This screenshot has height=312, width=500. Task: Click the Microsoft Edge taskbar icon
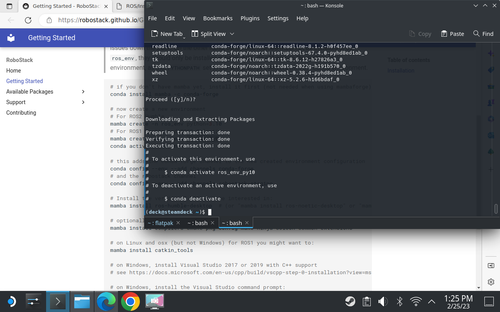pos(106,301)
